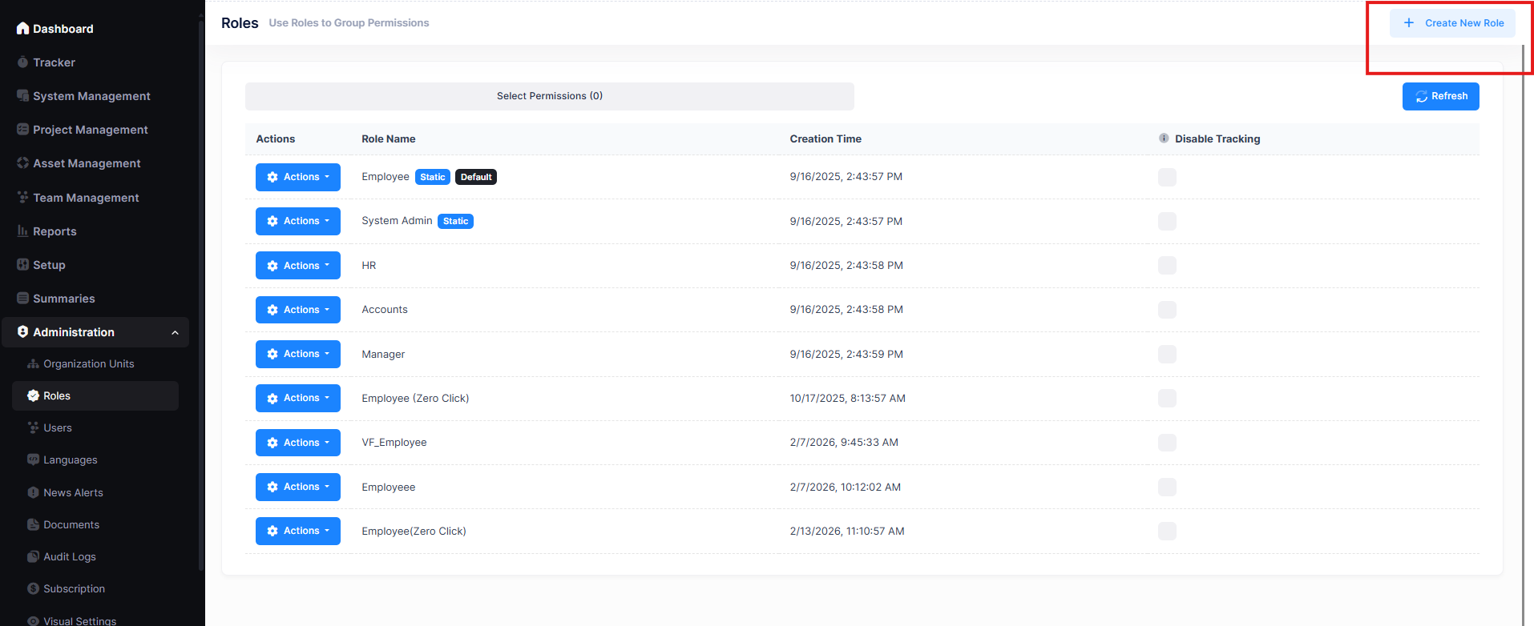Image resolution: width=1534 pixels, height=626 pixels.
Task: Click the Role Name column header
Action: [x=389, y=139]
